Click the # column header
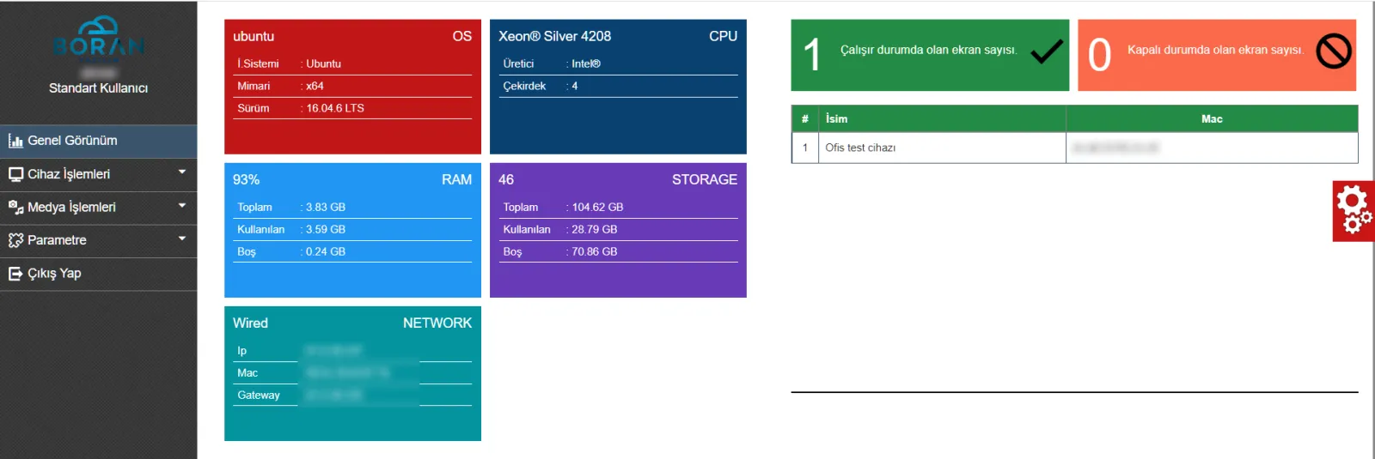 [x=805, y=118]
